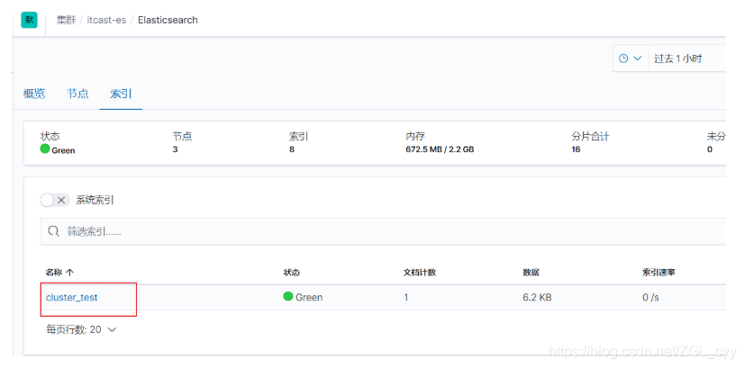Click the Green status cell of cluster_test
Image resolution: width=745 pixels, height=368 pixels.
click(303, 297)
